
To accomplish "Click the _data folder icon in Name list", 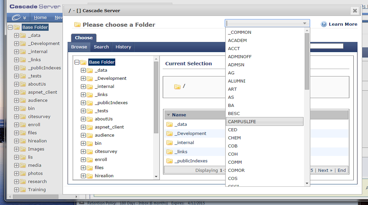I will pyautogui.click(x=169, y=124).
